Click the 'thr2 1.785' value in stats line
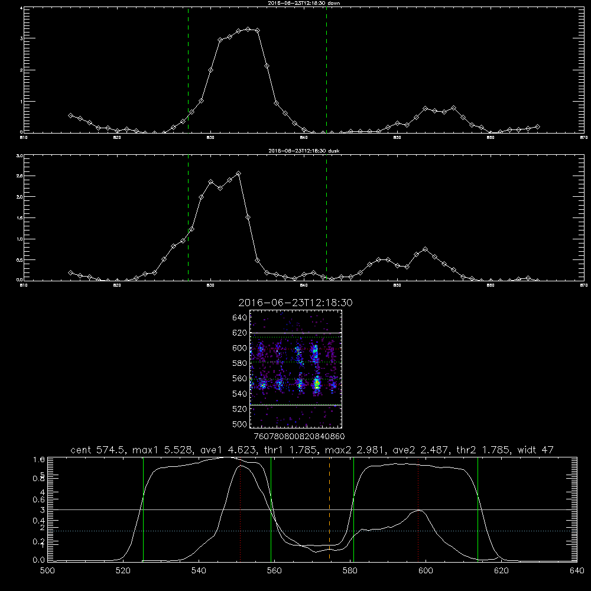The height and width of the screenshot is (591, 591). click(482, 450)
